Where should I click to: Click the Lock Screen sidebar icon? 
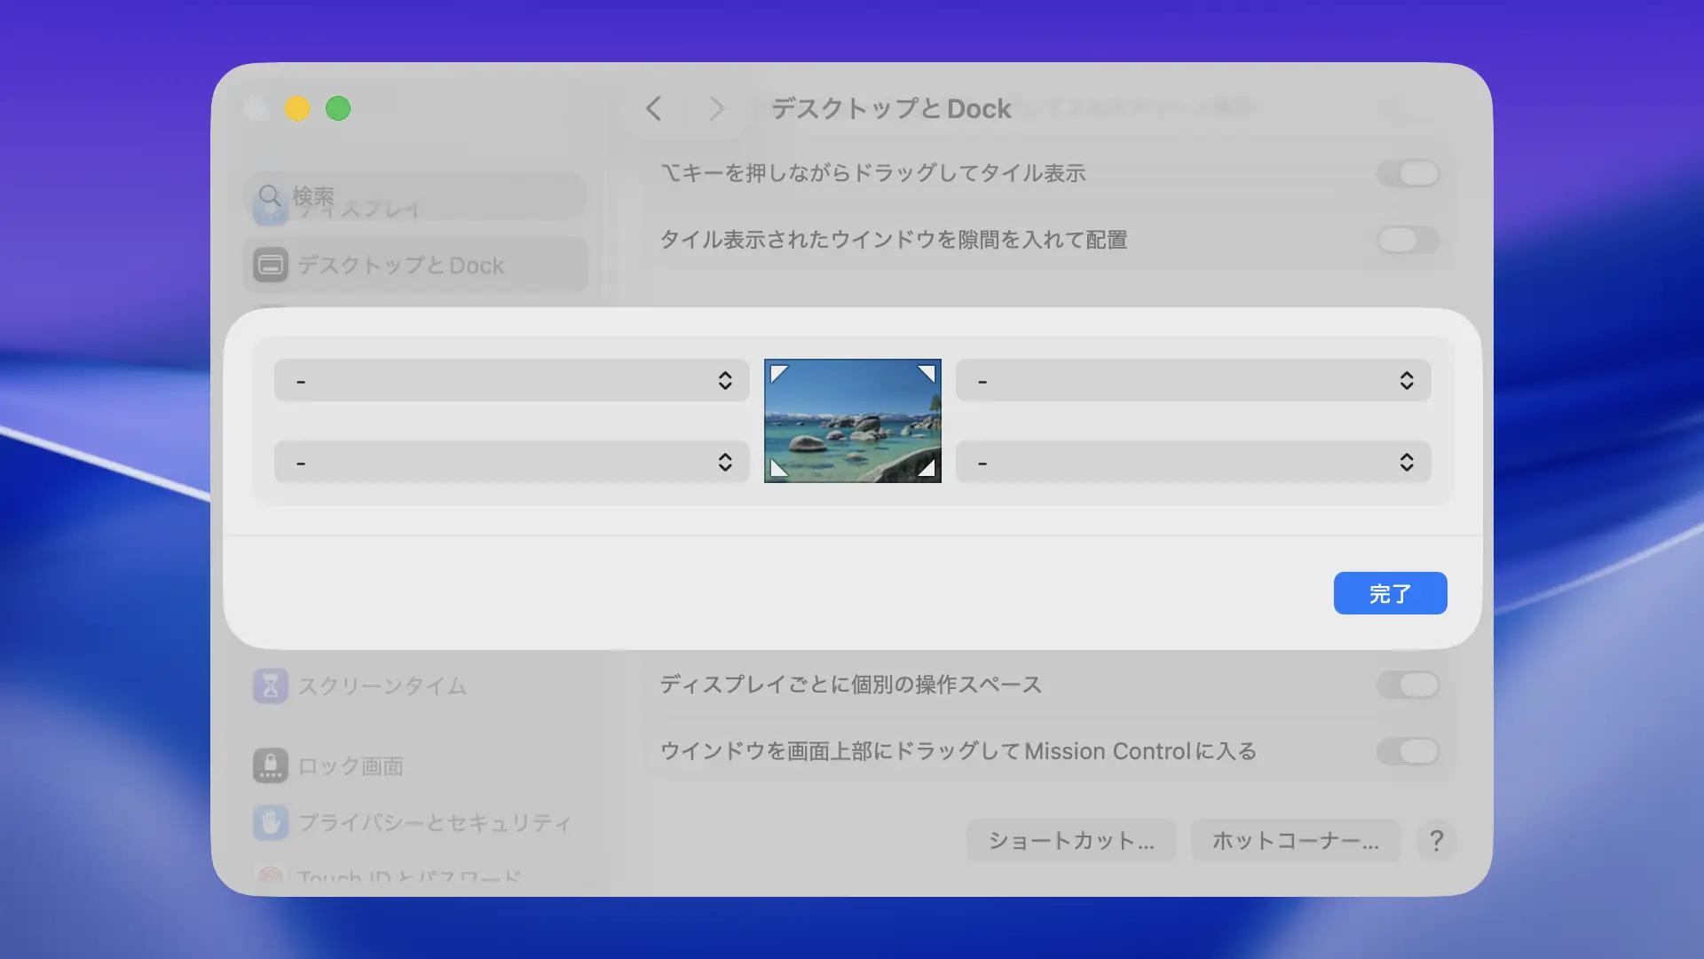point(271,765)
